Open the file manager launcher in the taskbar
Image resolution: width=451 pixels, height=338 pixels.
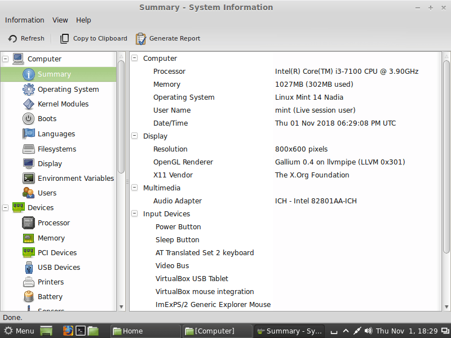click(93, 331)
